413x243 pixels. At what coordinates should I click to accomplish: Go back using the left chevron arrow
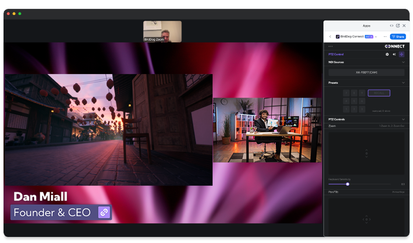330,37
